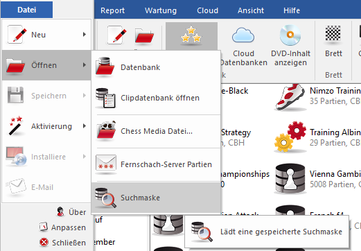The width and height of the screenshot is (361, 251).
Task: Open the Nimzo Training database shoe icon
Action: pos(290,97)
